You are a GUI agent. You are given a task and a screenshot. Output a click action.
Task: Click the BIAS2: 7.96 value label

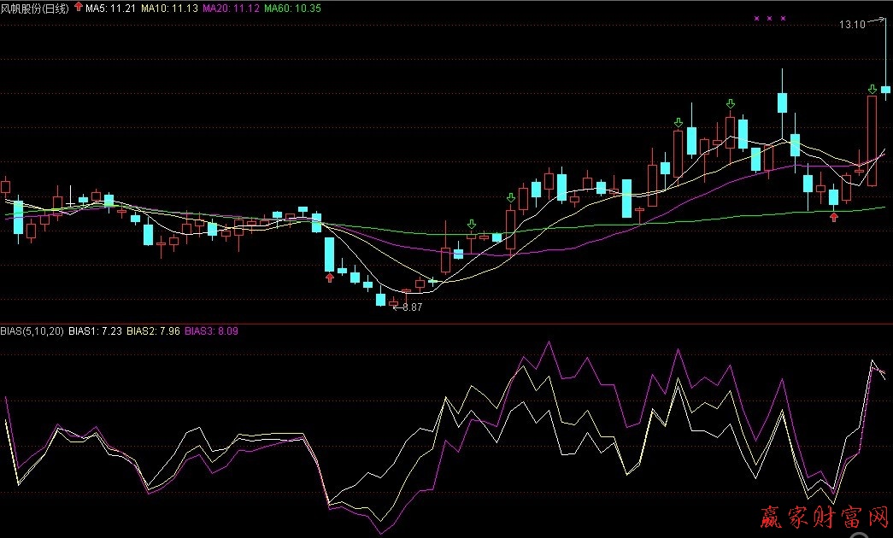pyautogui.click(x=154, y=330)
